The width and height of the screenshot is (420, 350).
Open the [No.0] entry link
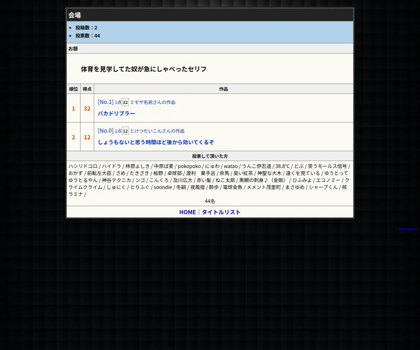[106, 131]
